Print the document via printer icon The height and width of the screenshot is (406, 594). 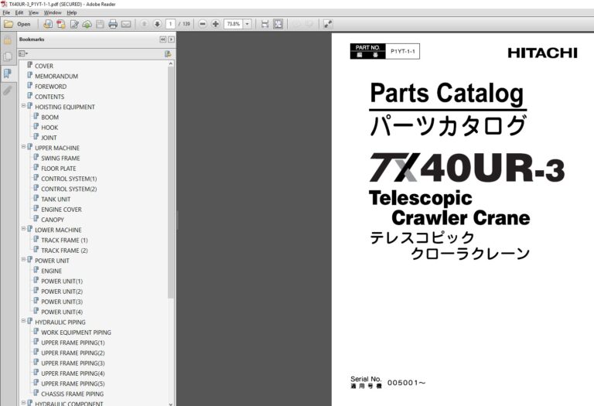(113, 24)
